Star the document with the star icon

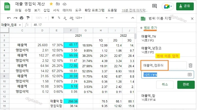tap(51, 4)
